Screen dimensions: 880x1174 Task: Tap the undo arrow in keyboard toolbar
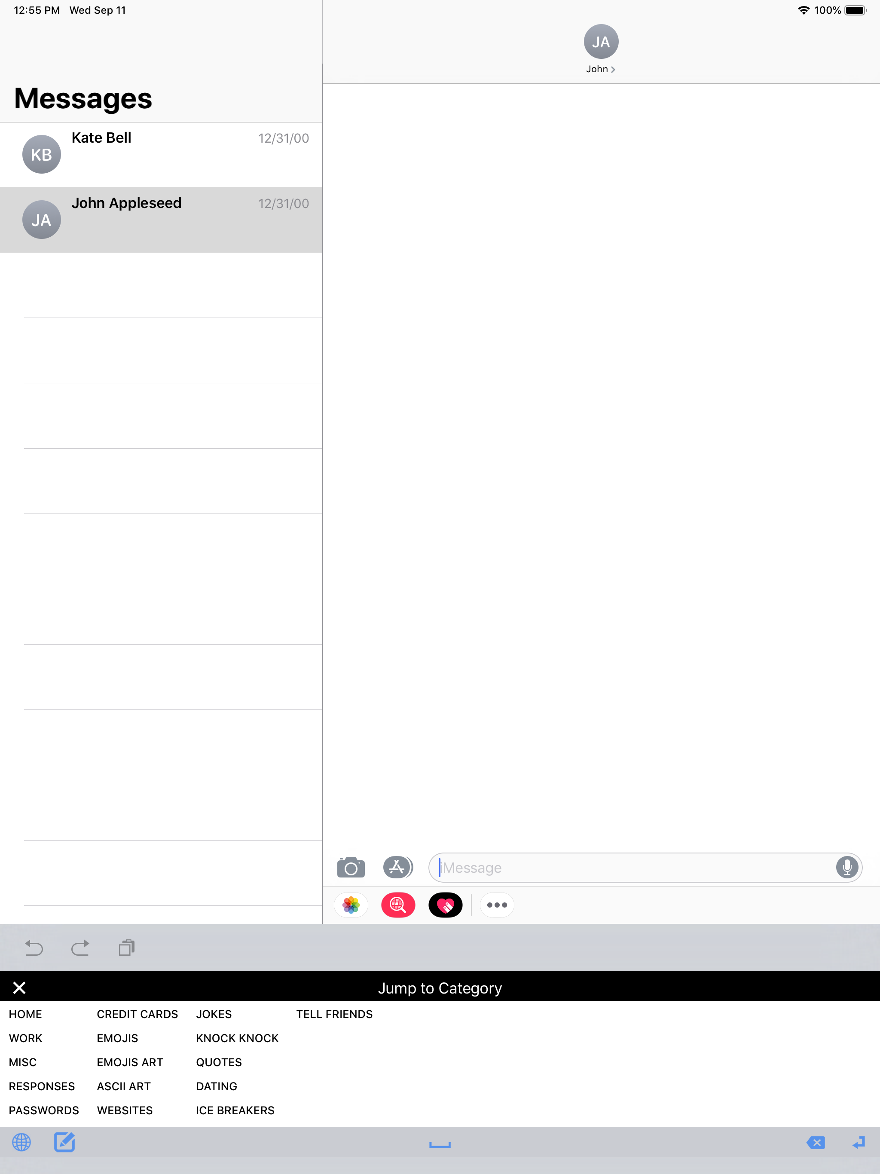(x=34, y=948)
